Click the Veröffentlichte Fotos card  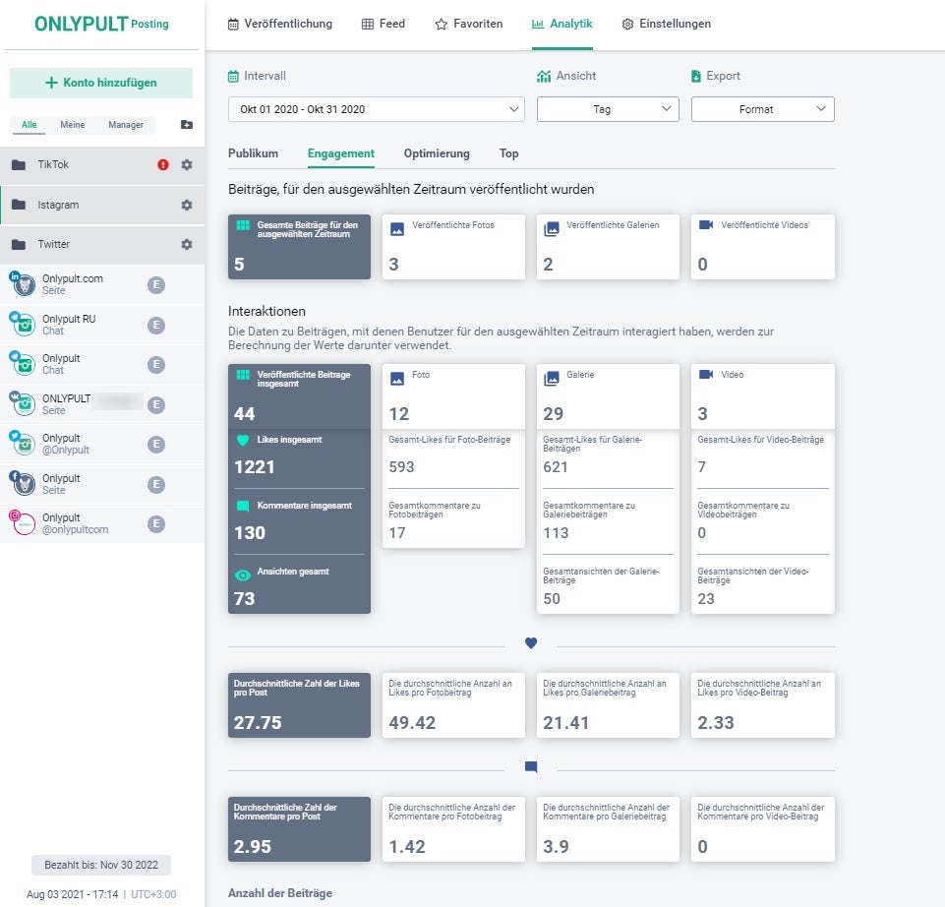point(454,247)
